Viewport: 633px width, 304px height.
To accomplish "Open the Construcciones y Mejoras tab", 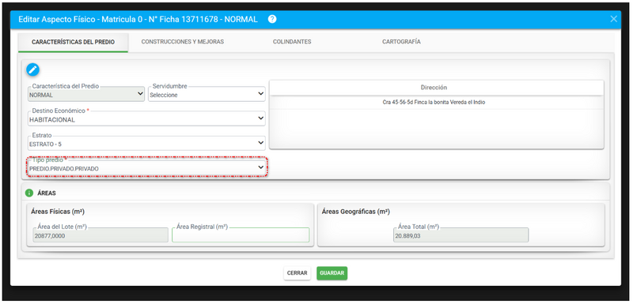I will pyautogui.click(x=183, y=42).
